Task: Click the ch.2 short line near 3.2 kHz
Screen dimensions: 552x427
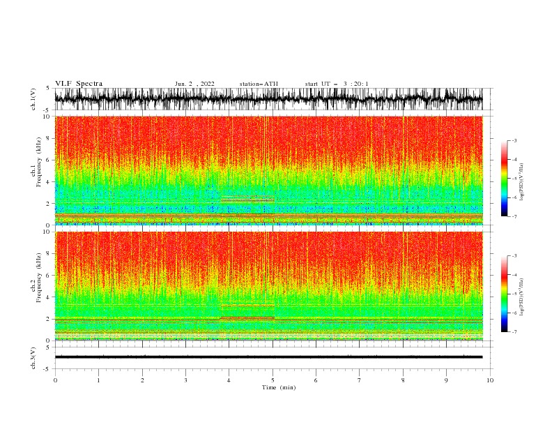Action: 247,306
